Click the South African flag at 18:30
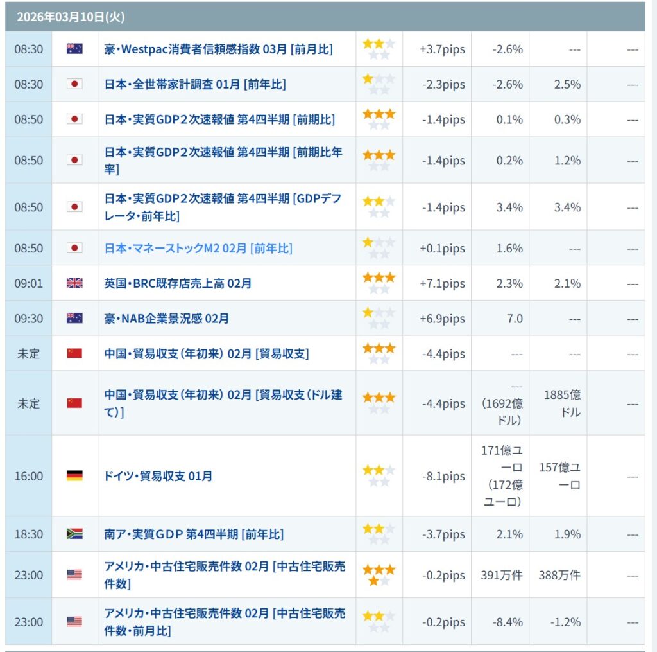657x652 pixels. click(74, 534)
